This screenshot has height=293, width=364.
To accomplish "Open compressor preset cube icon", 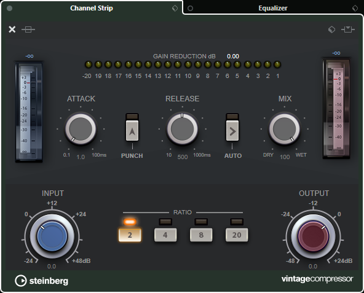I will (331, 29).
